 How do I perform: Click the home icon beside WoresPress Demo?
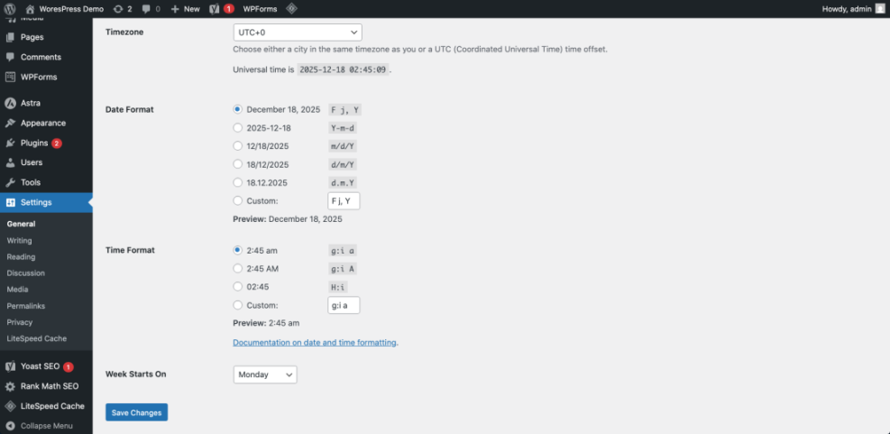[30, 8]
